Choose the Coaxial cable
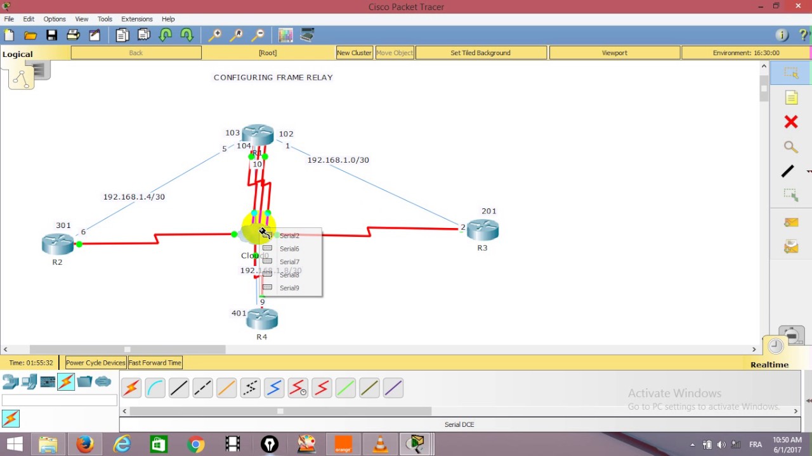Screen dimensions: 812x456 [x=274, y=388]
